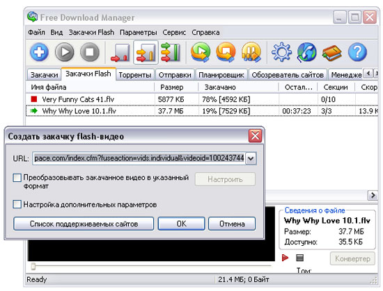
Task: Click the Ready status bar text
Action: [x=36, y=279]
